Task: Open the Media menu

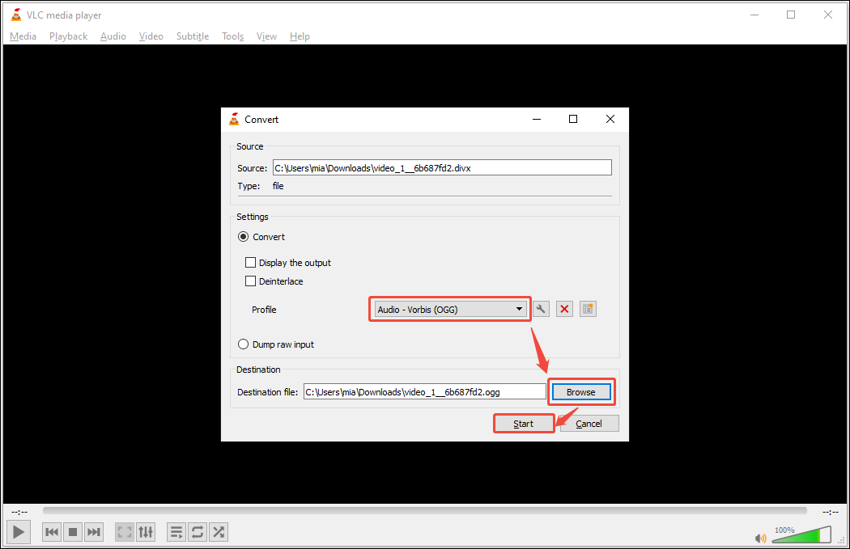Action: tap(23, 36)
